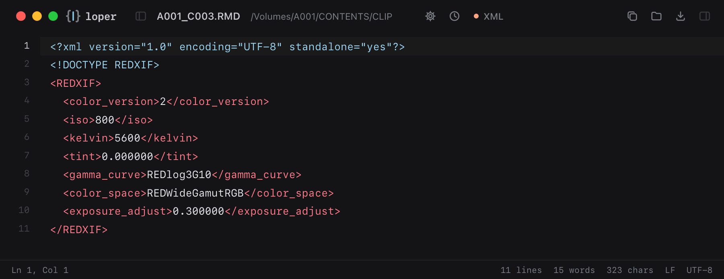The width and height of the screenshot is (724, 279).
Task: Click the orange unsaved dot indicator
Action: [x=476, y=16]
